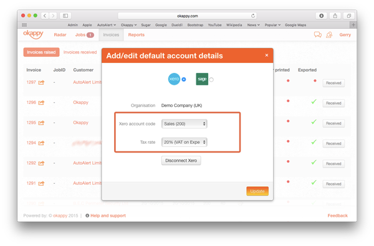Click the YouTube bookmark
Screen dimensions: 374x246
(x=214, y=25)
